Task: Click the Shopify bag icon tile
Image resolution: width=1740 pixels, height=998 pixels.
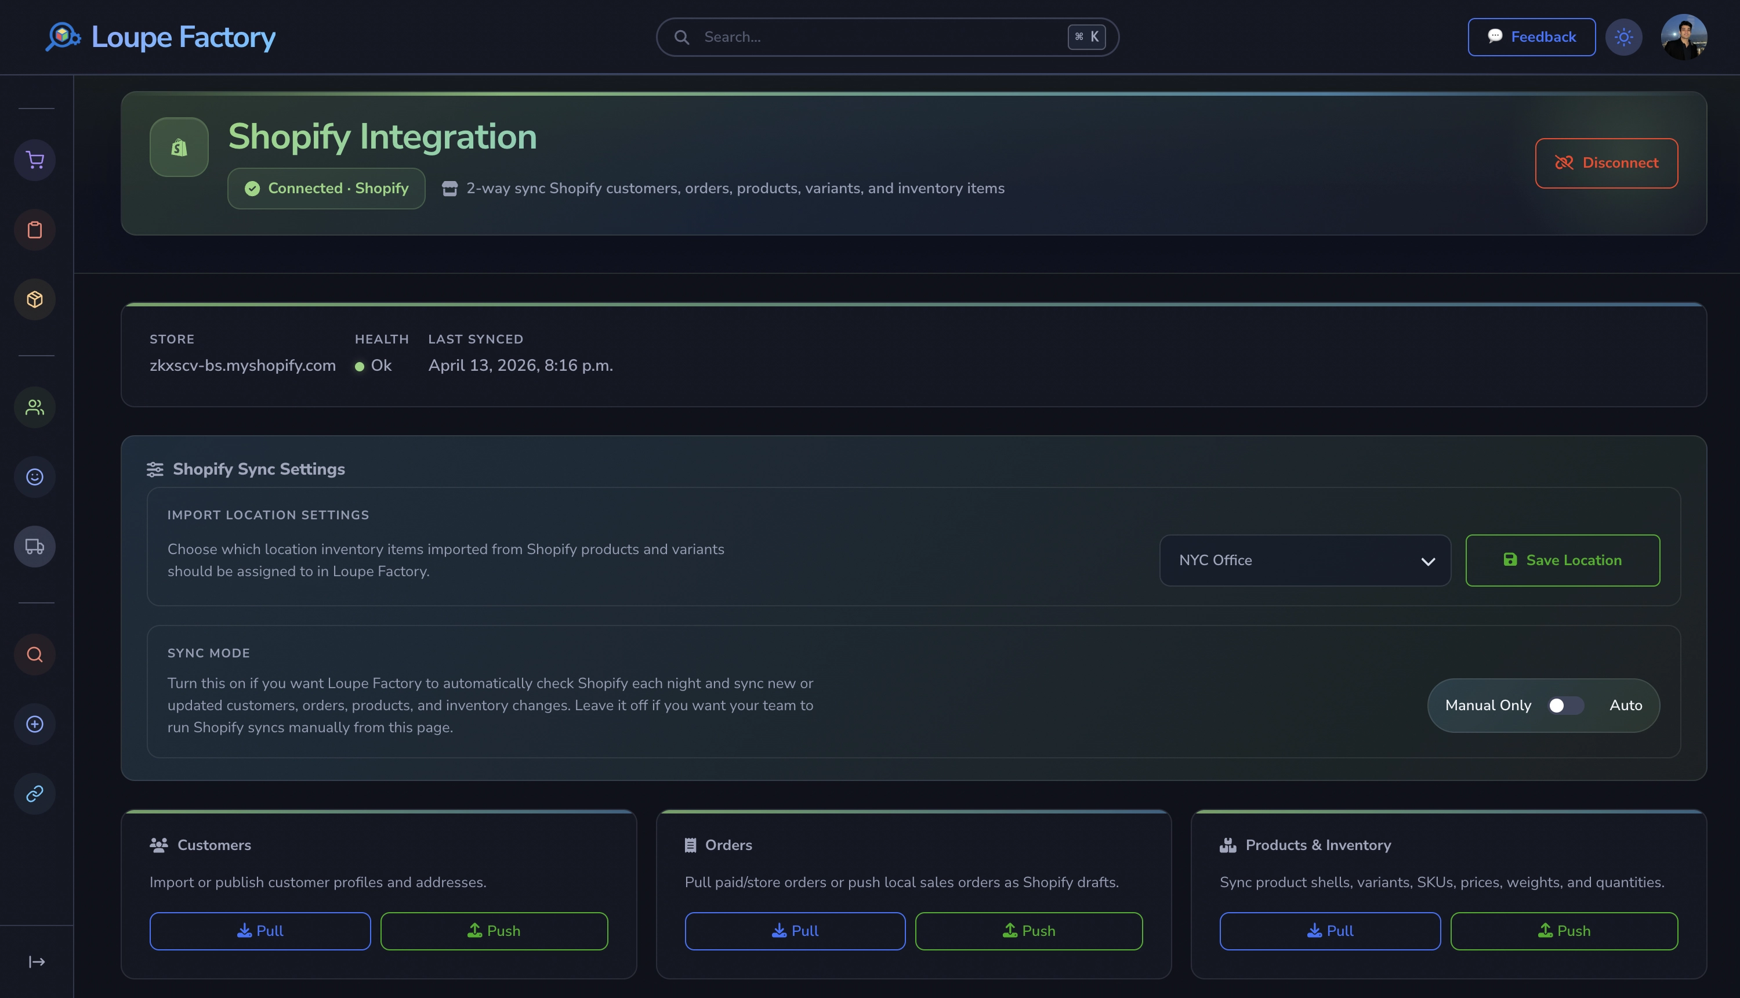Action: [179, 147]
